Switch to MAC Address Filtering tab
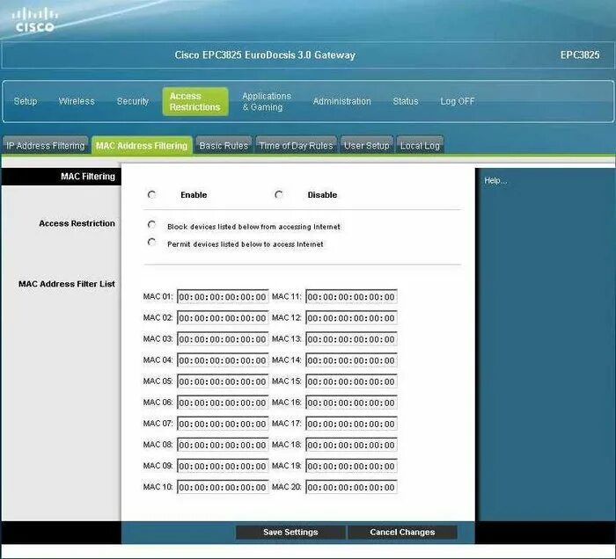Viewport: 616px width, 559px height. pyautogui.click(x=142, y=146)
